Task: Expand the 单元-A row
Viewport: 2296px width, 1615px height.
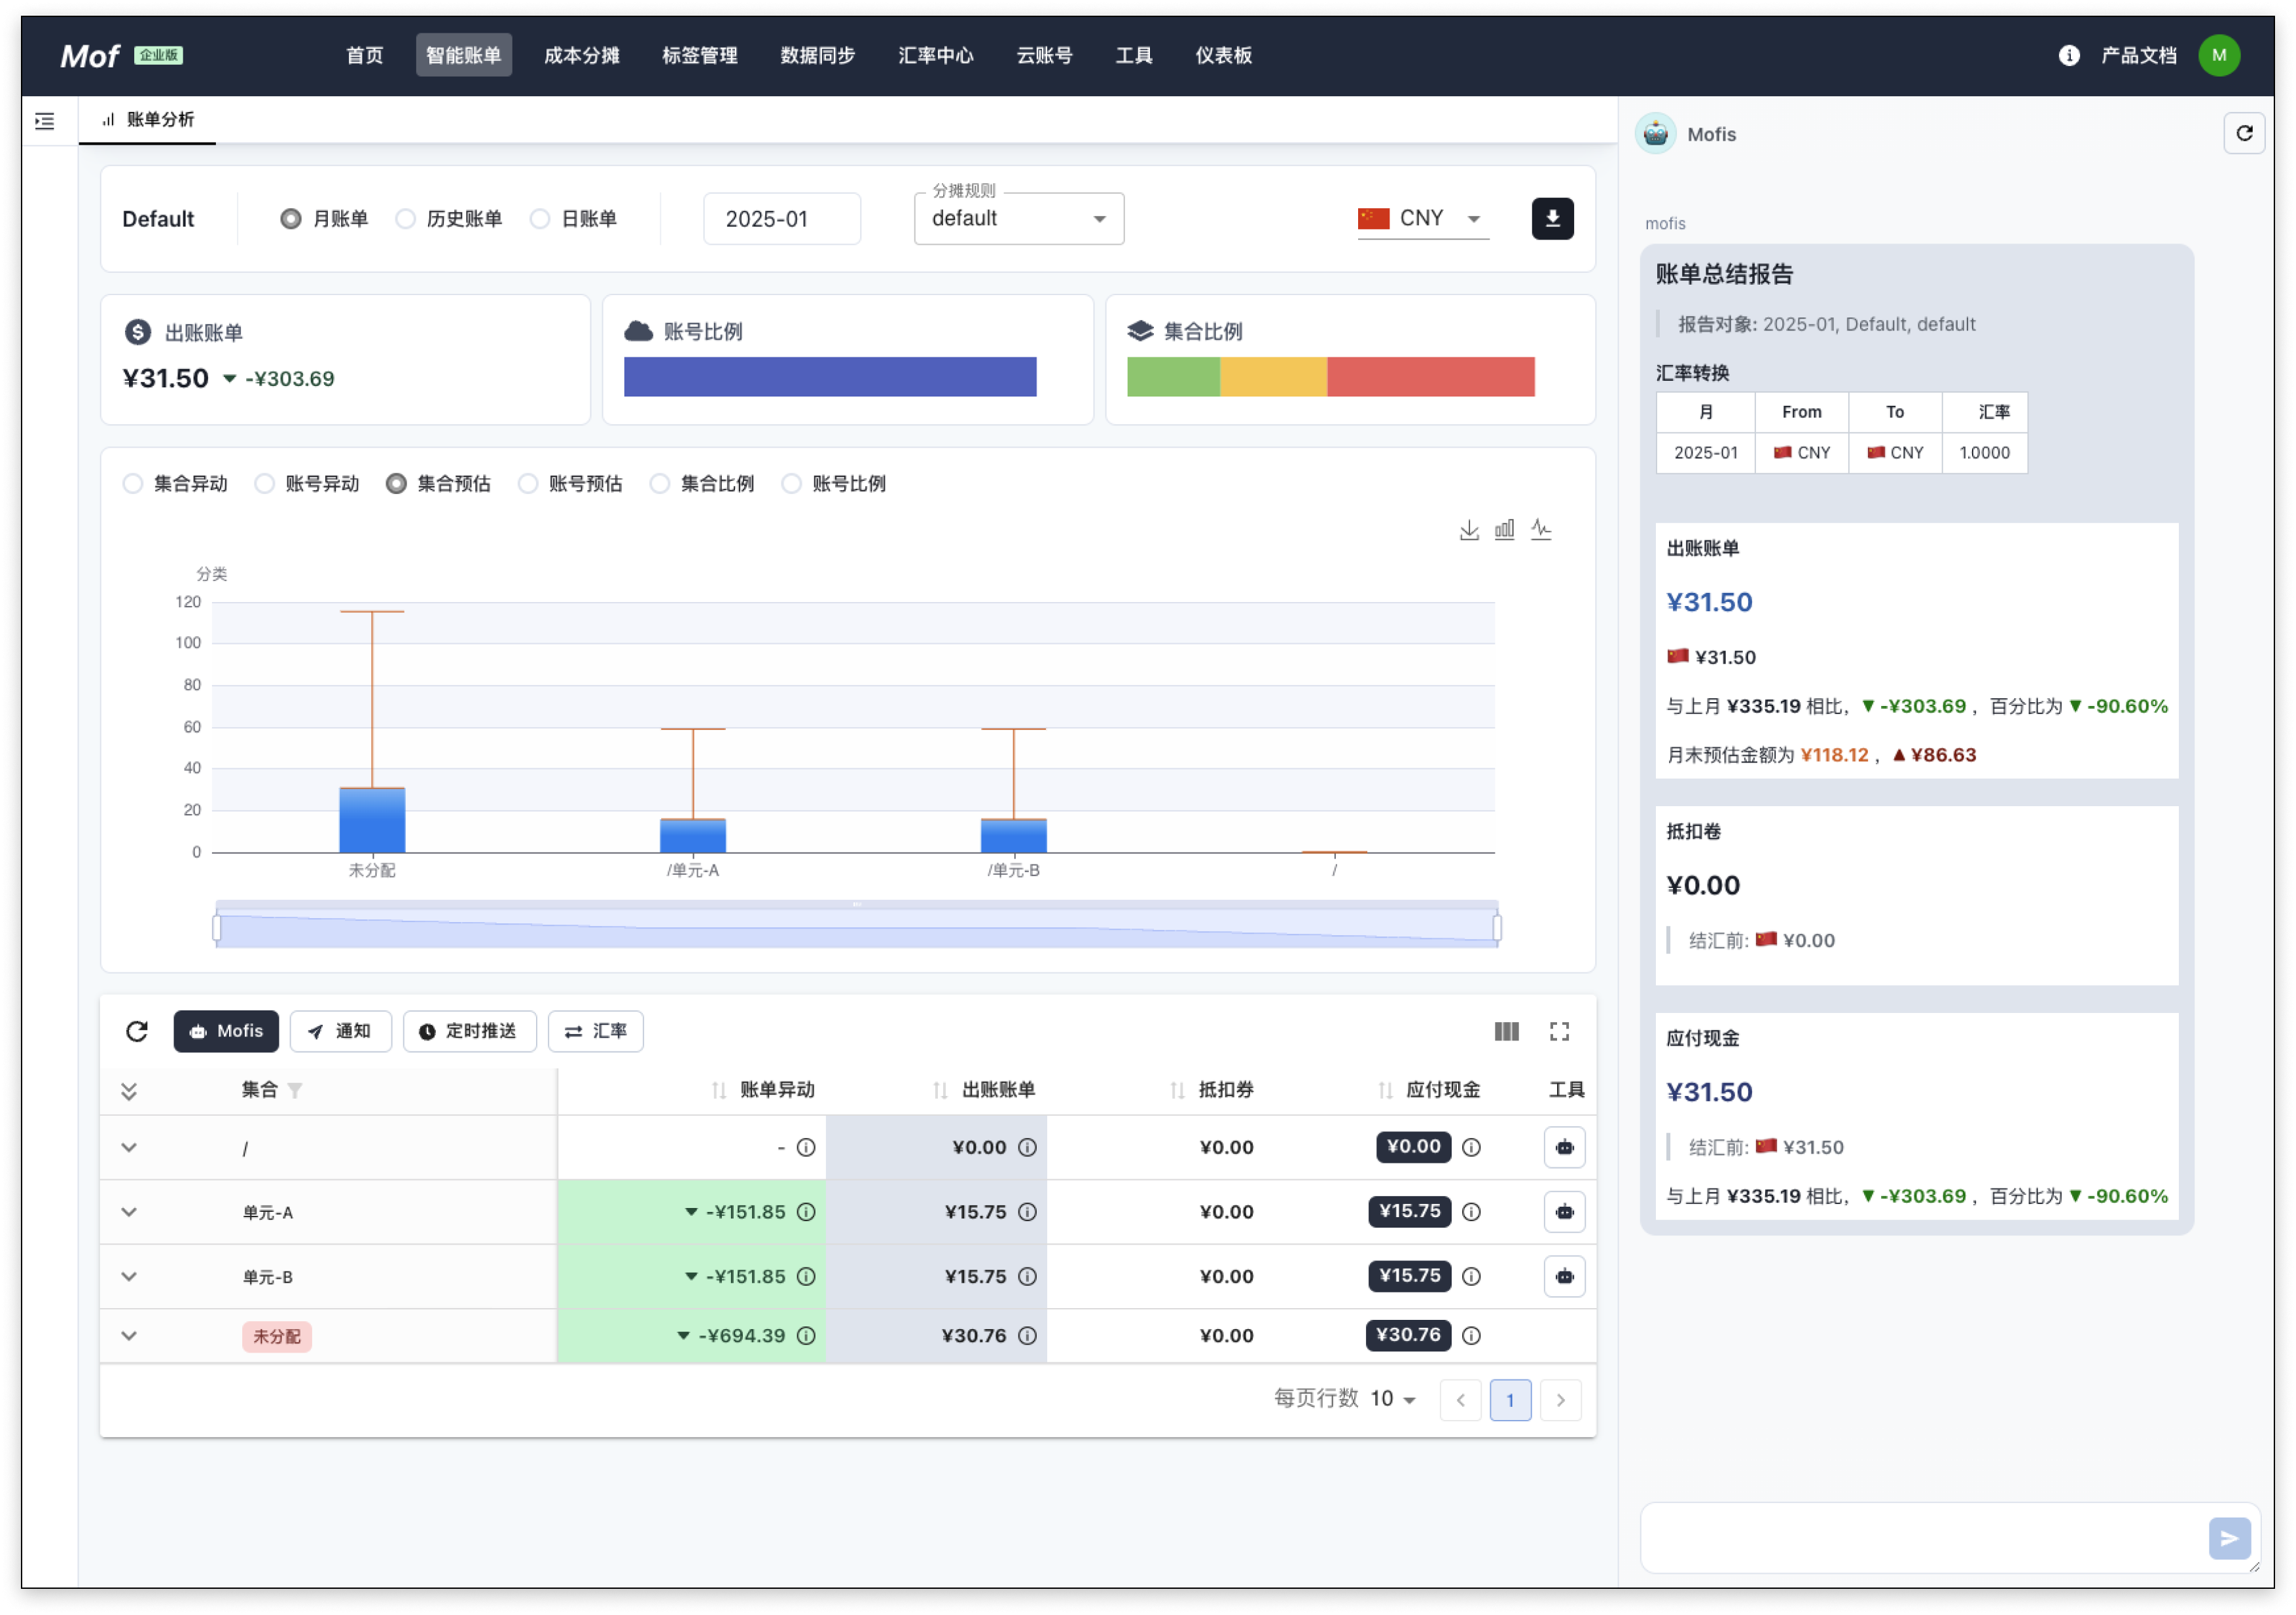Action: coord(129,1212)
